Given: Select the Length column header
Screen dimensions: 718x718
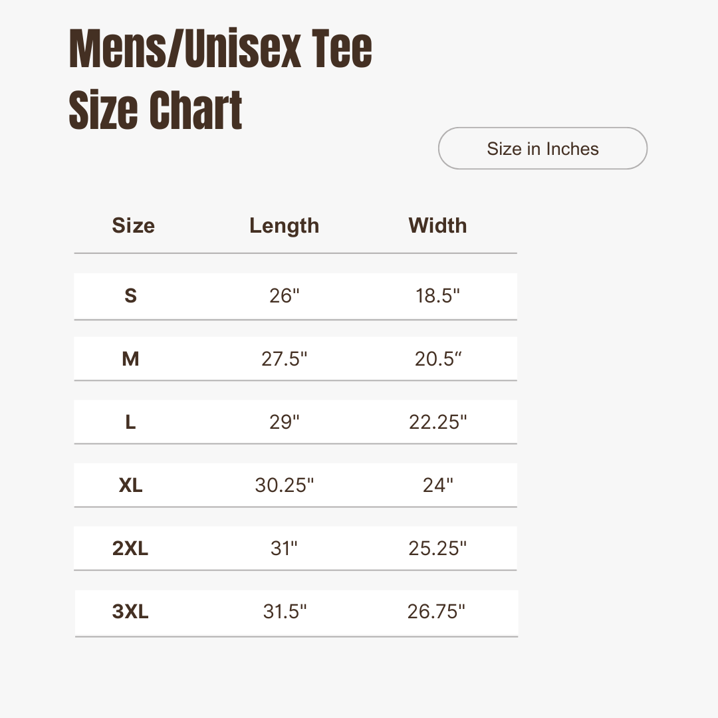Looking at the screenshot, I should (x=285, y=226).
